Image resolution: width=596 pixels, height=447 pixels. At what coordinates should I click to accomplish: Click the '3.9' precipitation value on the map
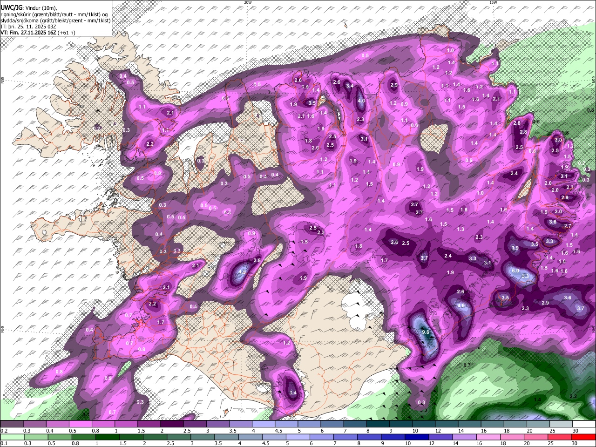tap(515, 248)
